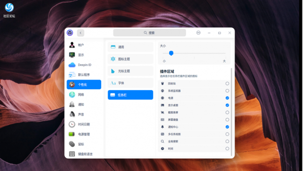Minimize the Control Center window

point(209,33)
